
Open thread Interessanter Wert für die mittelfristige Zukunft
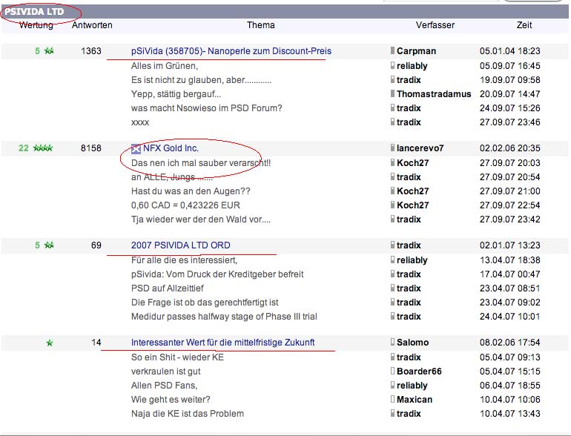[x=223, y=343]
